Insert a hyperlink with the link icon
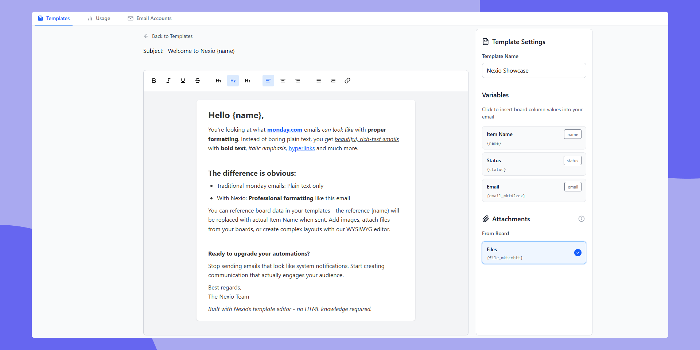The width and height of the screenshot is (700, 350). 347,81
